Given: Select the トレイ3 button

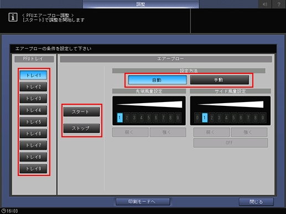Looking at the screenshot, I should pos(33,99).
